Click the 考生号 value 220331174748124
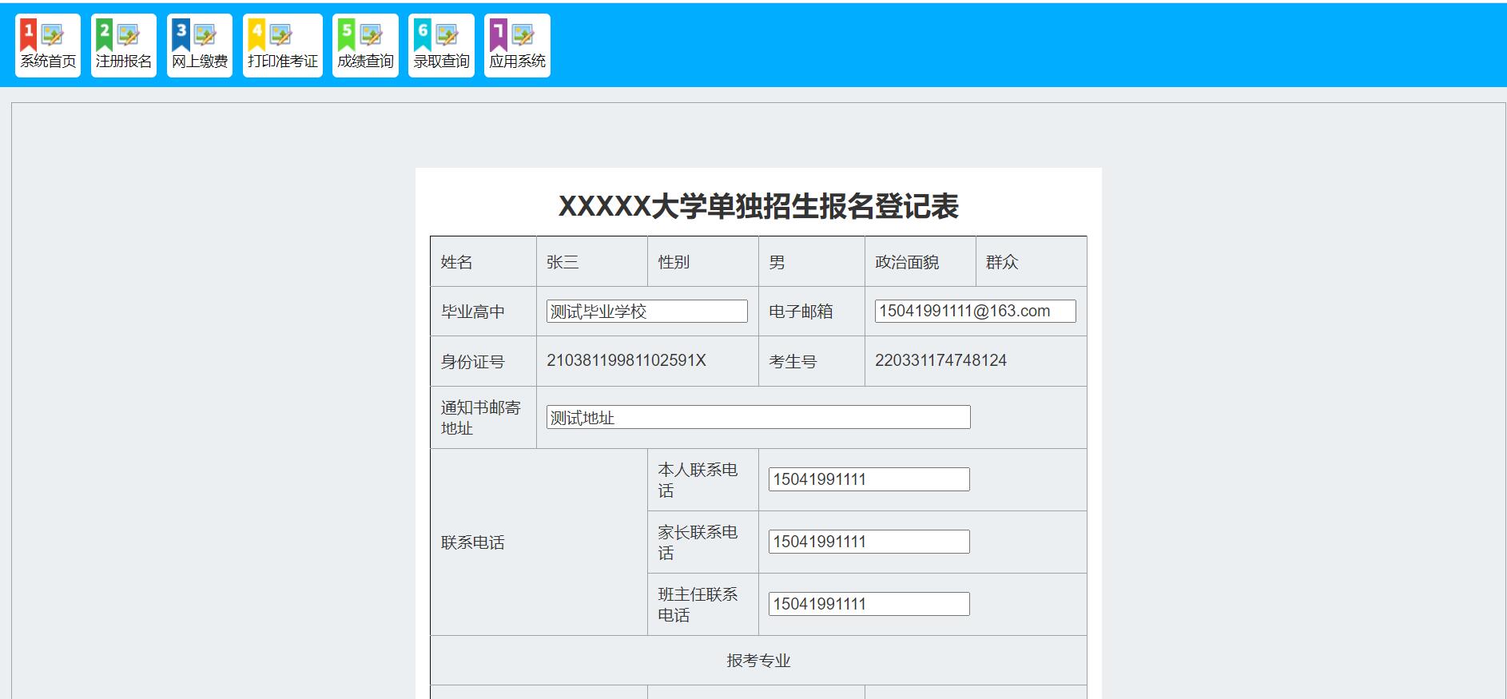 coord(940,360)
